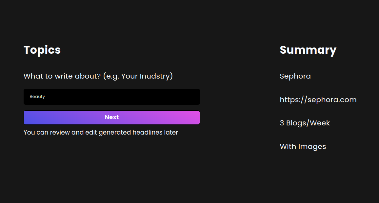Click the sephora.com URL in Summary
Screen dimensions: 379x203
(318, 100)
